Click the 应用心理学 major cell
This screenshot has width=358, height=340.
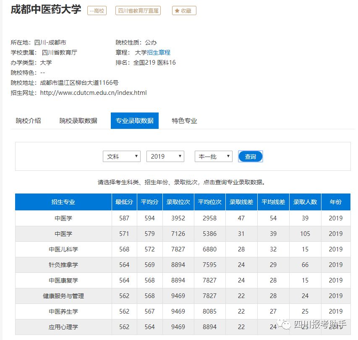[63, 327]
